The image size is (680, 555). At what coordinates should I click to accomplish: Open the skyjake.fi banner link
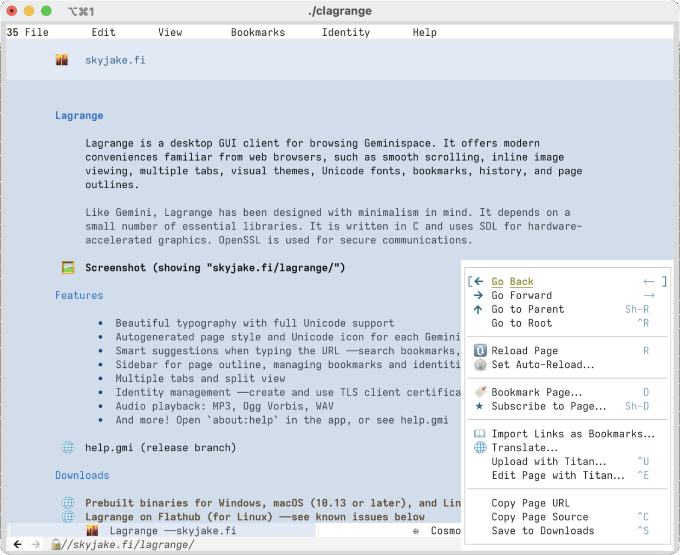tap(115, 60)
